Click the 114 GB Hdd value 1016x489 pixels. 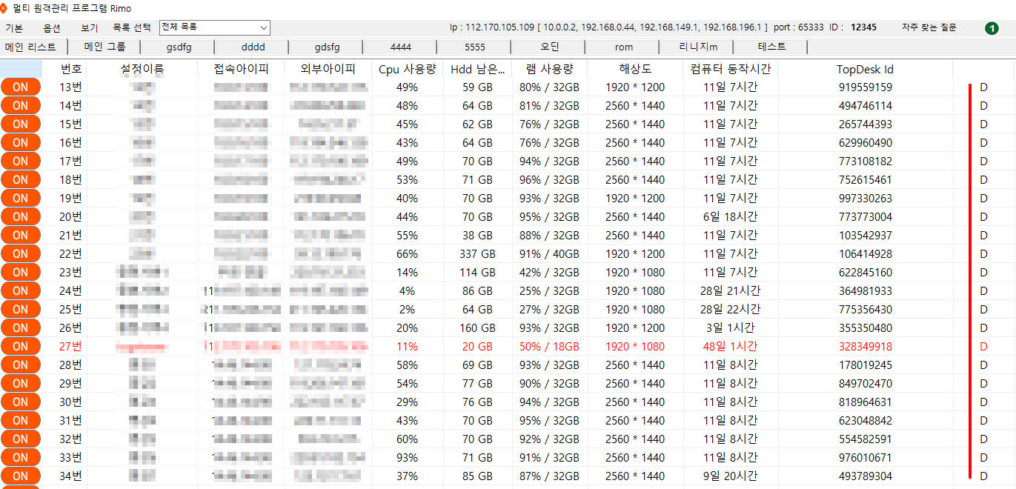(x=477, y=273)
